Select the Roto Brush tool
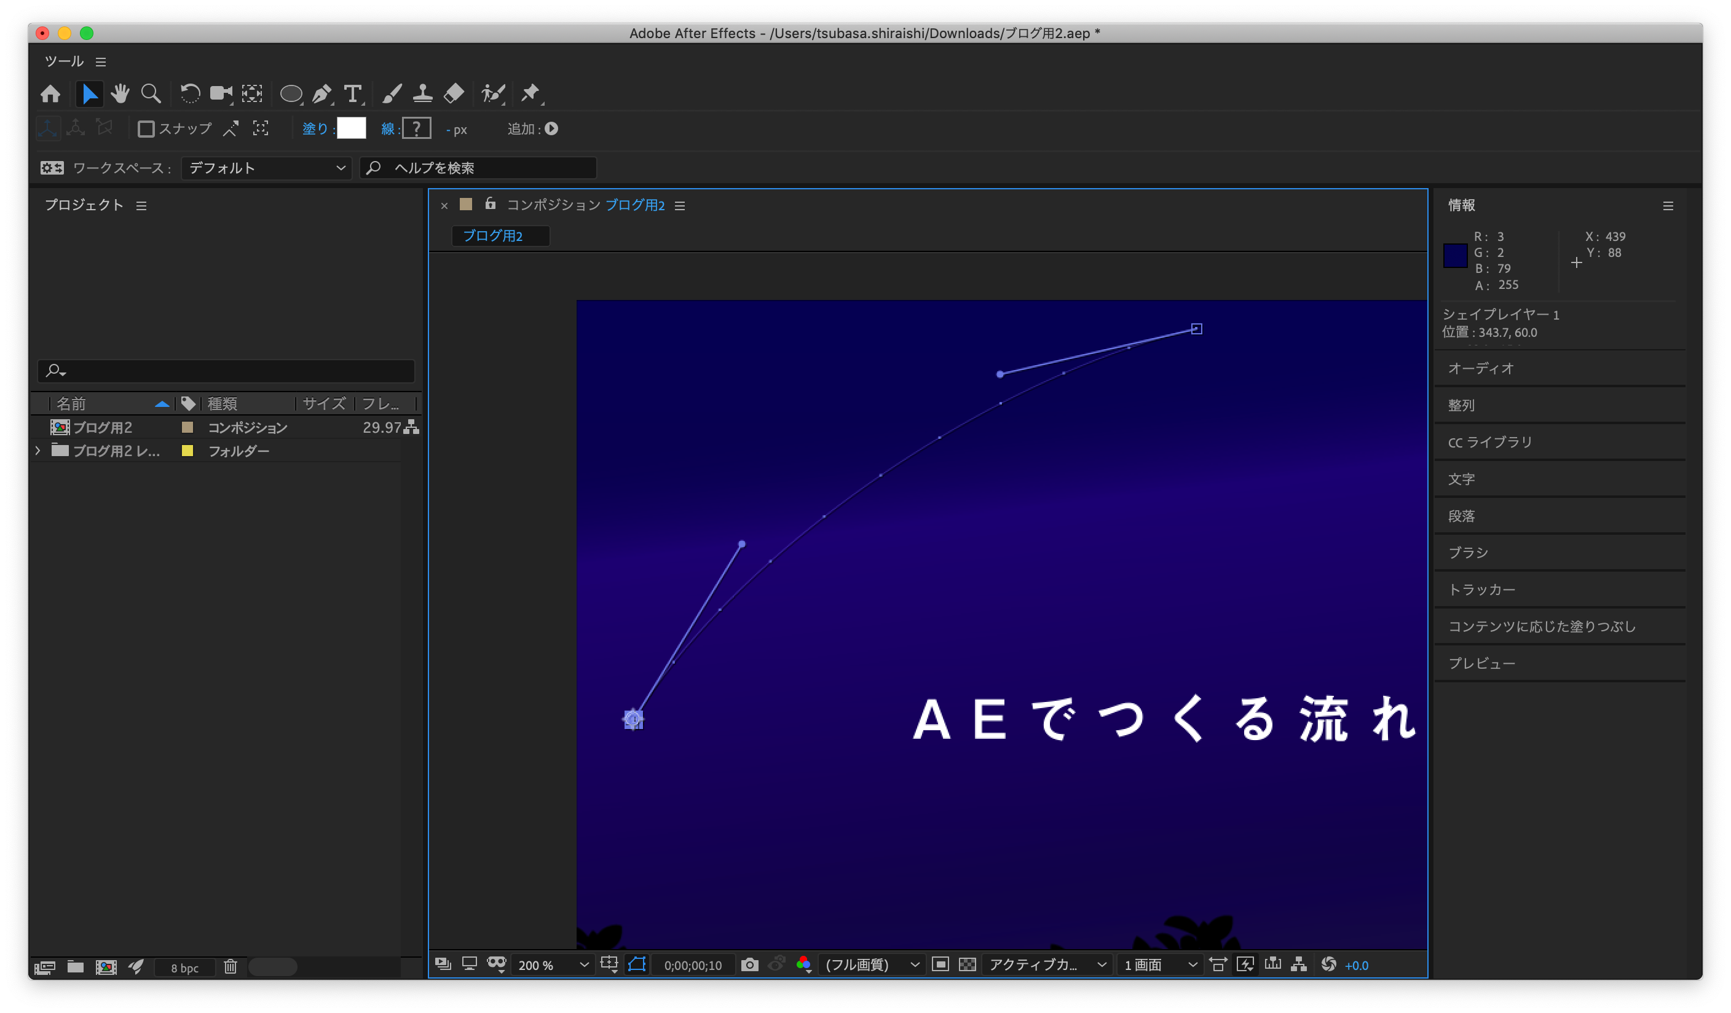 coord(493,93)
